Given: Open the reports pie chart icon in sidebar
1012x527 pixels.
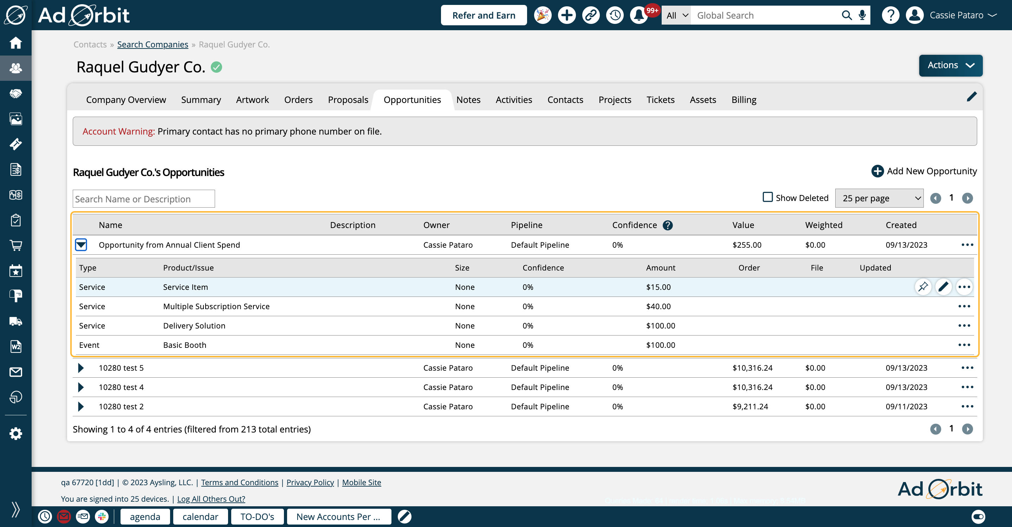Looking at the screenshot, I should pyautogui.click(x=16, y=397).
